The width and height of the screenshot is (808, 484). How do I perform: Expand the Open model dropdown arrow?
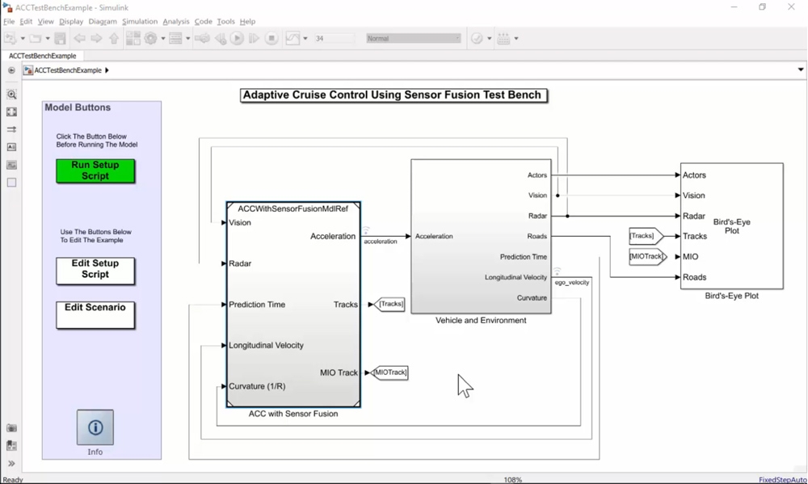tap(48, 39)
